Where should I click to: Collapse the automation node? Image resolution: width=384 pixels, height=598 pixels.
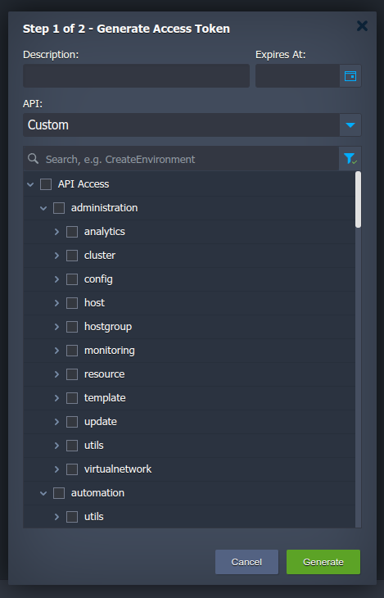click(x=43, y=493)
